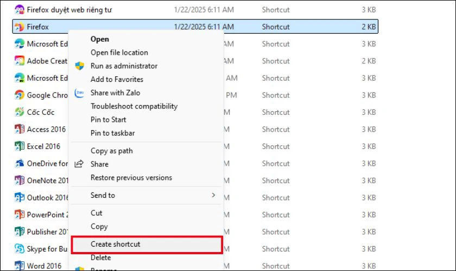Click the "Firefox" file name text
456x271 pixels.
[37, 27]
